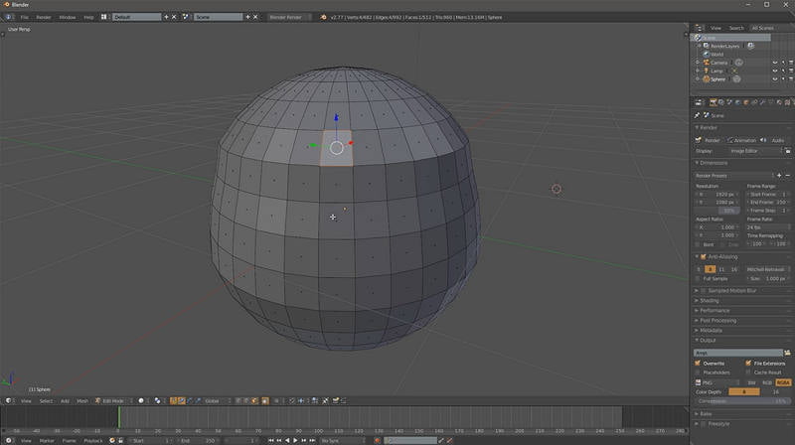Open the File menu

(x=24, y=17)
